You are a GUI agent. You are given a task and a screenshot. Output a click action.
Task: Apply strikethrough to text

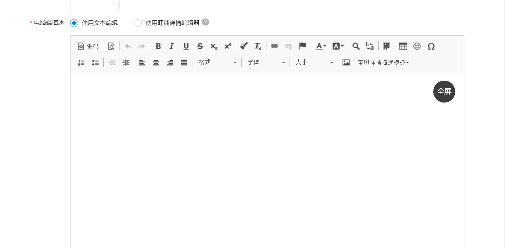click(x=200, y=46)
